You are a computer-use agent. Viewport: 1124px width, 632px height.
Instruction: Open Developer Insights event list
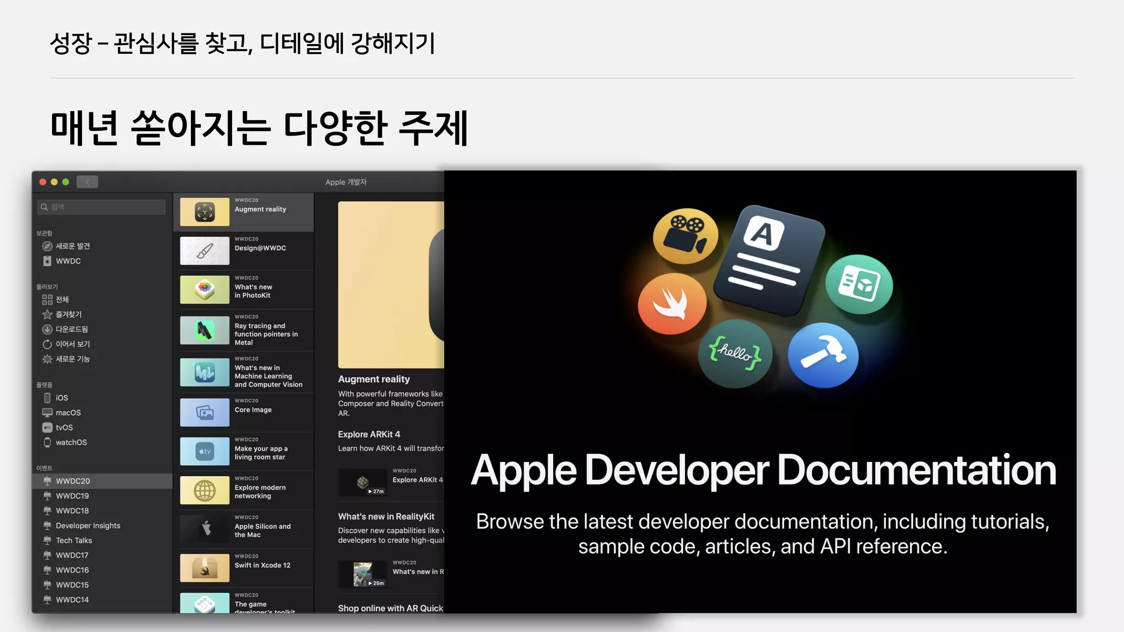[87, 526]
